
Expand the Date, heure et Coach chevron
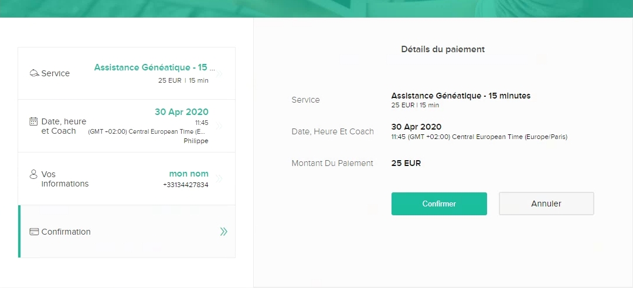click(219, 126)
